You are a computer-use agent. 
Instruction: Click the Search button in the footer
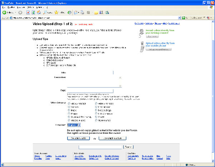click(128, 147)
